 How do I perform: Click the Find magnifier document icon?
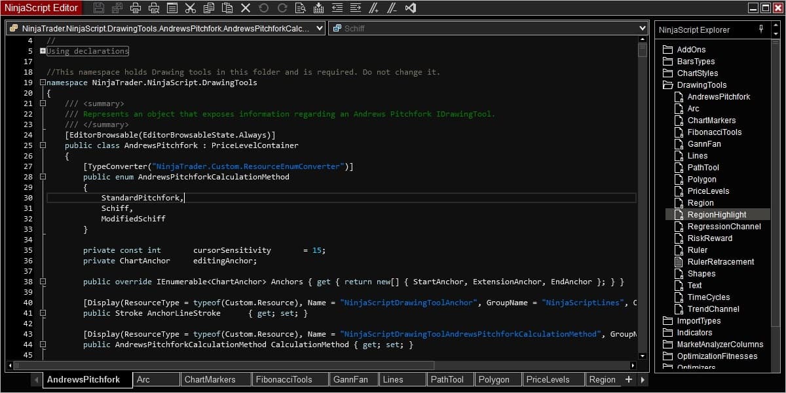click(300, 8)
